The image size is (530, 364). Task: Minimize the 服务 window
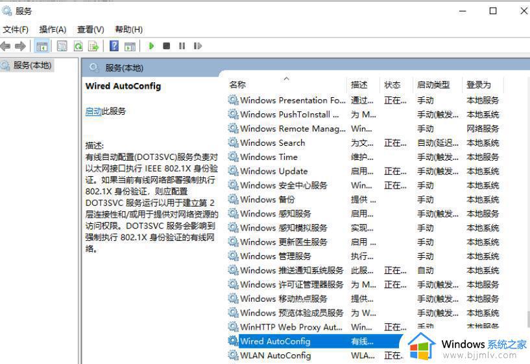tap(463, 11)
